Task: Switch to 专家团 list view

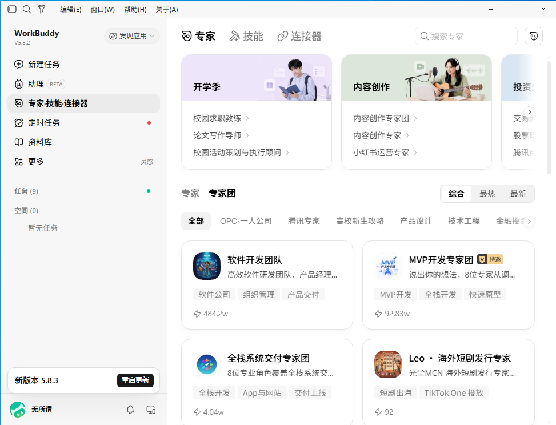Action: click(x=222, y=193)
